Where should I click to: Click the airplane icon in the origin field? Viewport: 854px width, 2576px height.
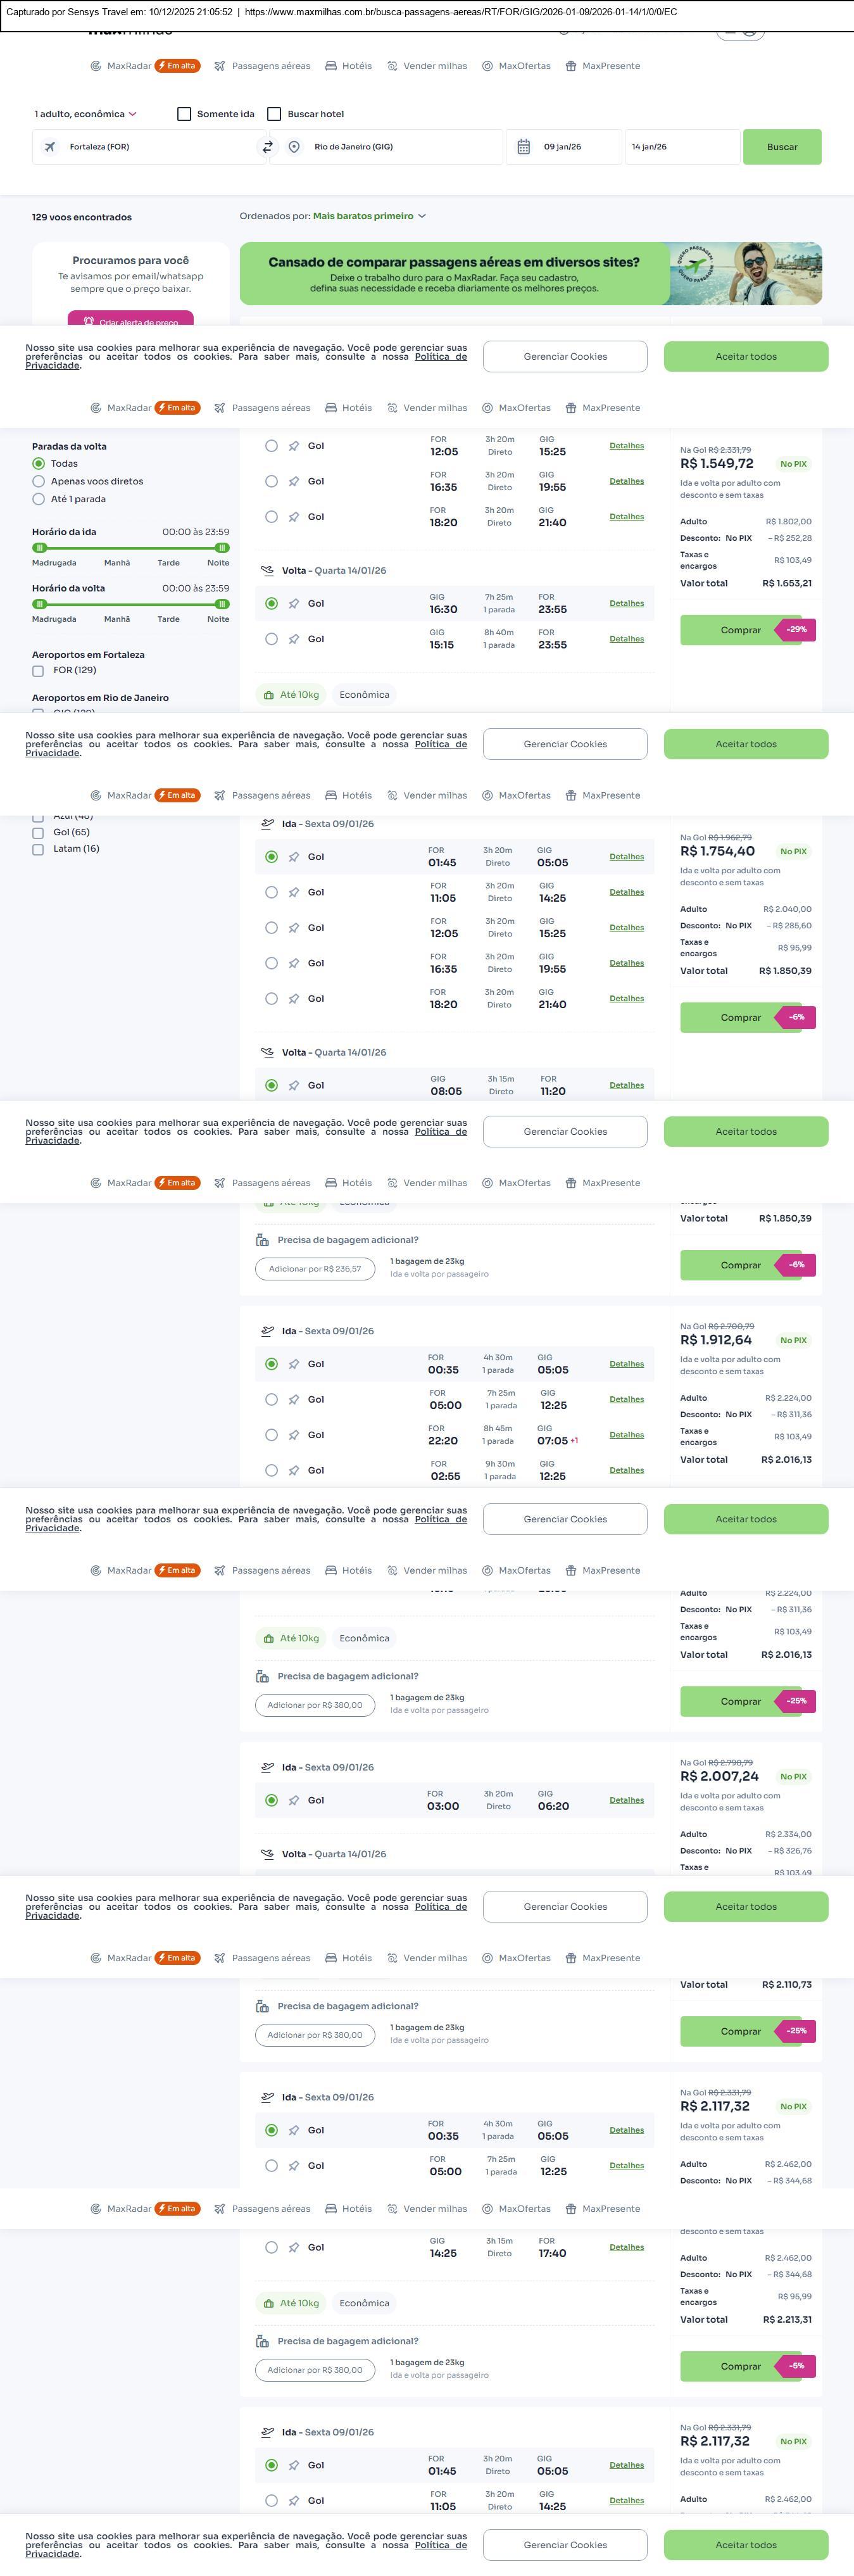click(x=50, y=147)
